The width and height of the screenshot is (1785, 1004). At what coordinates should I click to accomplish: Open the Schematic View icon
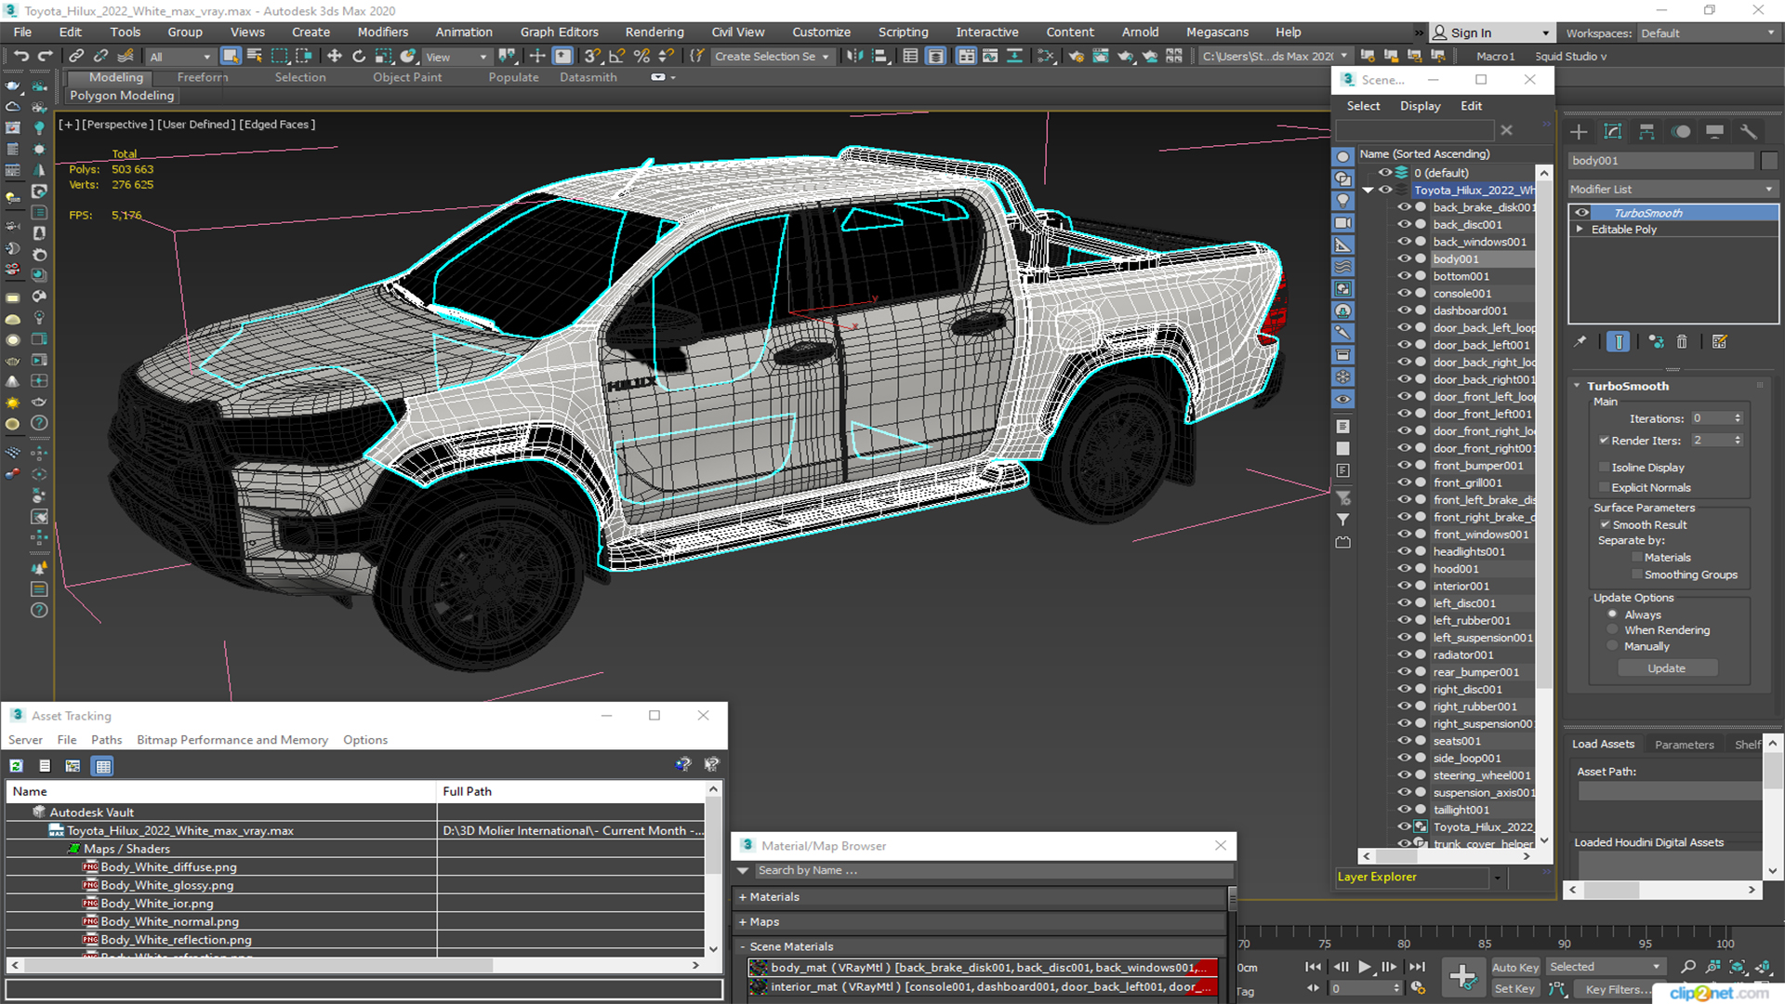point(1047,56)
